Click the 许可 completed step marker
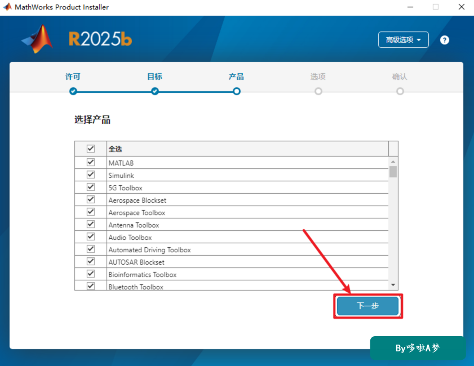Screen dimensions: 474x366 73,91
